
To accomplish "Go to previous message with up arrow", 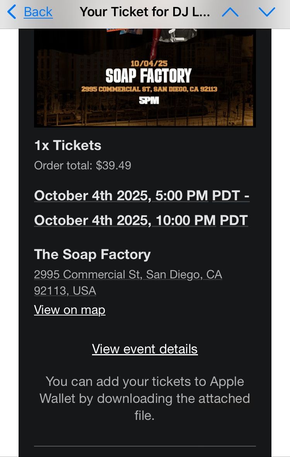I will coord(230,12).
